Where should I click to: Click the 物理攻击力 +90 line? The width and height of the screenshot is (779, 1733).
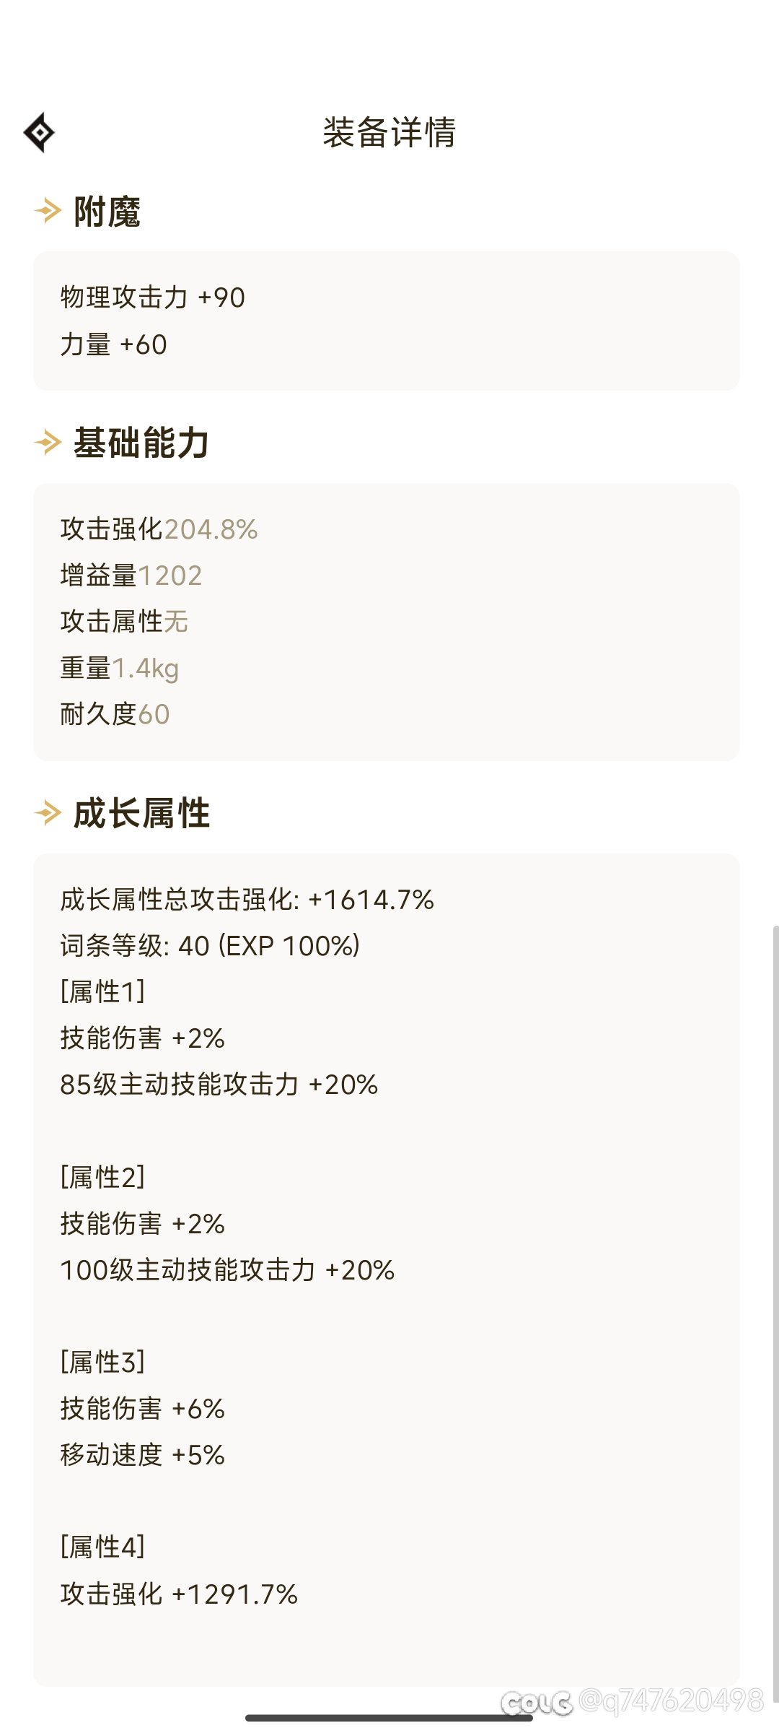[x=153, y=297]
